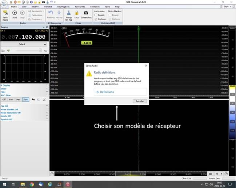Open the Default profile dropdown
This screenshot has width=236, height=188.
24,45
